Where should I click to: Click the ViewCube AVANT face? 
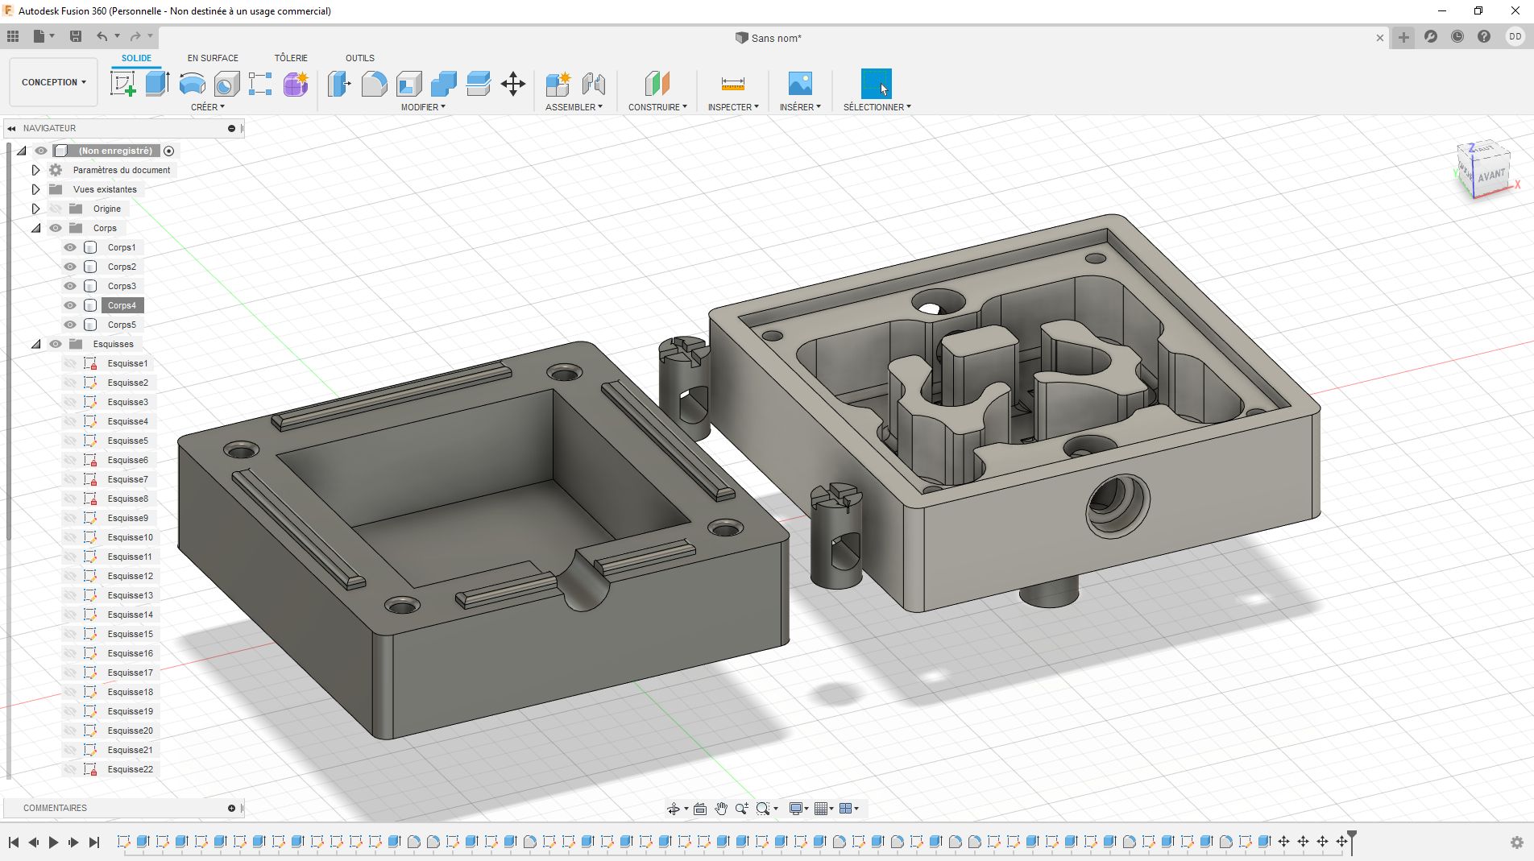pyautogui.click(x=1491, y=176)
